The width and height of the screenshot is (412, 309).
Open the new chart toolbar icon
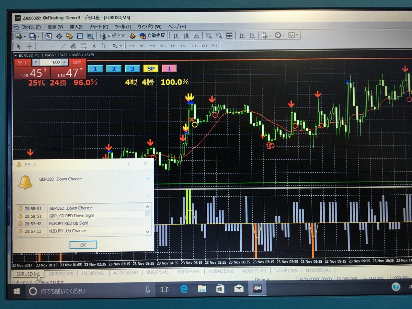point(18,36)
